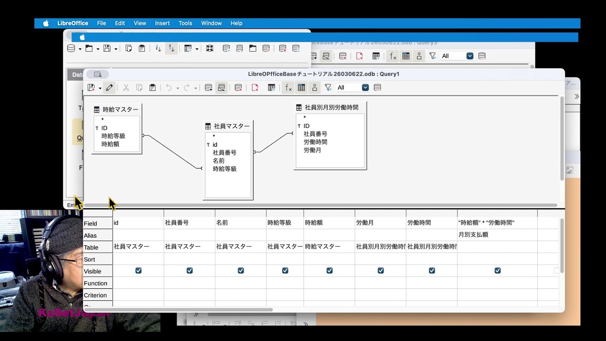The image size is (606, 341).
Task: Click the Criterion row header
Action: (x=98, y=295)
